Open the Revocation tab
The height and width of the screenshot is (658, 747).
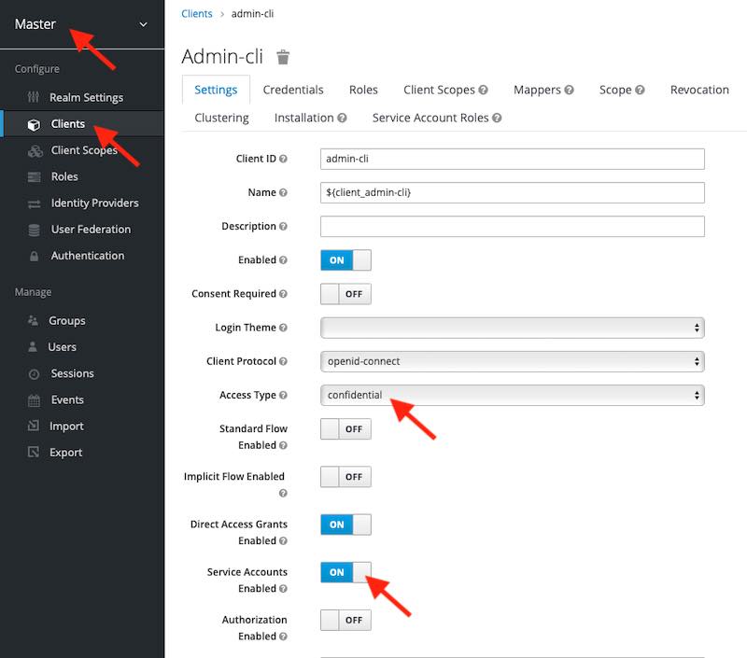(x=699, y=90)
